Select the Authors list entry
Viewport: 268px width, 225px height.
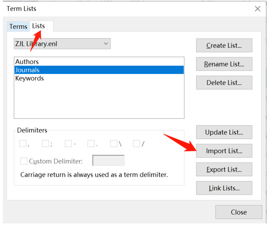[27, 62]
